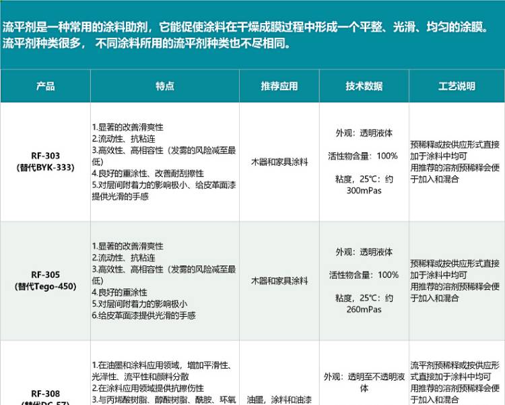Click the 特点 column header
Screen dimensions: 505x405
pyautogui.click(x=164, y=86)
